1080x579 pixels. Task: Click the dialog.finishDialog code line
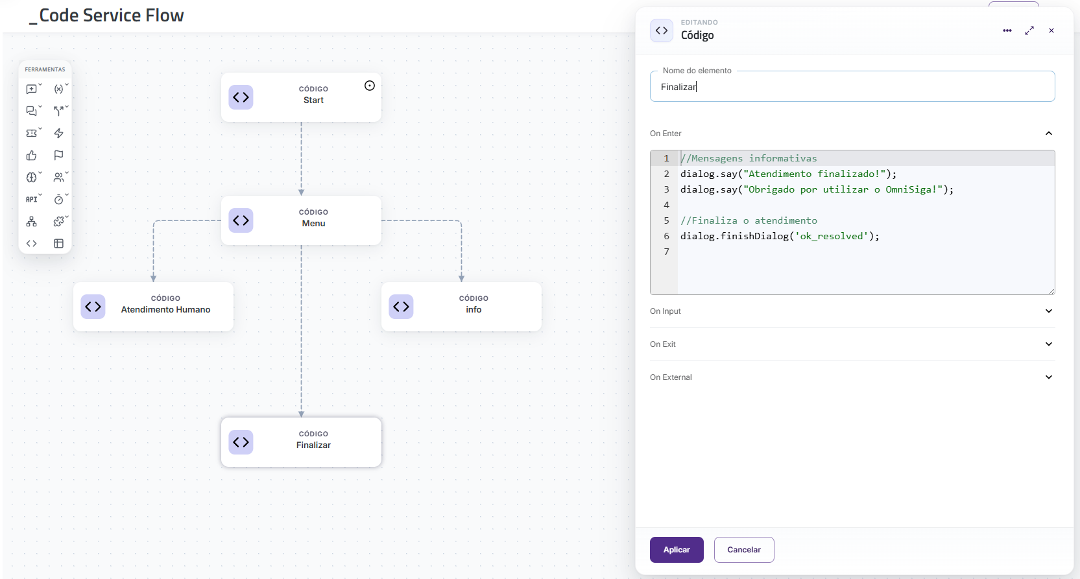coord(780,236)
